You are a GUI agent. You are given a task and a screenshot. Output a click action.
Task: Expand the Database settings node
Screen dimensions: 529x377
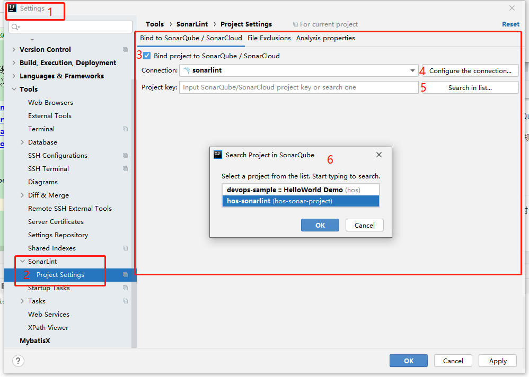point(22,142)
